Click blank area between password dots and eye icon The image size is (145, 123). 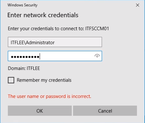click(67, 56)
